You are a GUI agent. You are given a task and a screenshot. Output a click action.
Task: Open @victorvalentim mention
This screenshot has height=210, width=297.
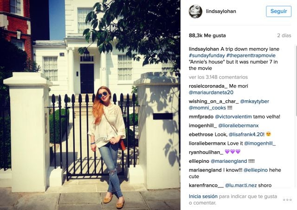[233, 117]
